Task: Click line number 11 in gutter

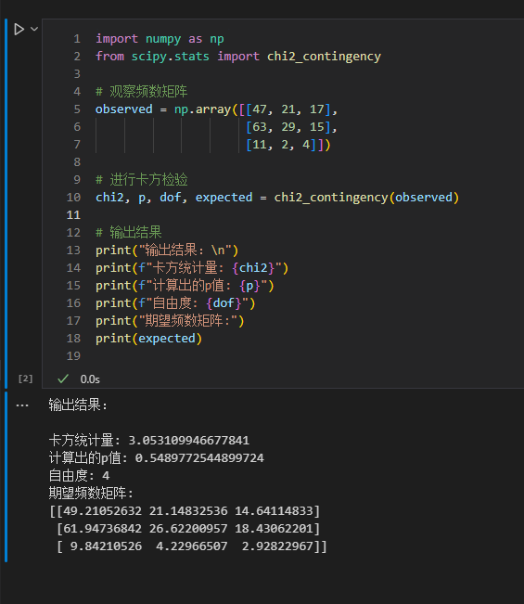Action: pyautogui.click(x=73, y=214)
